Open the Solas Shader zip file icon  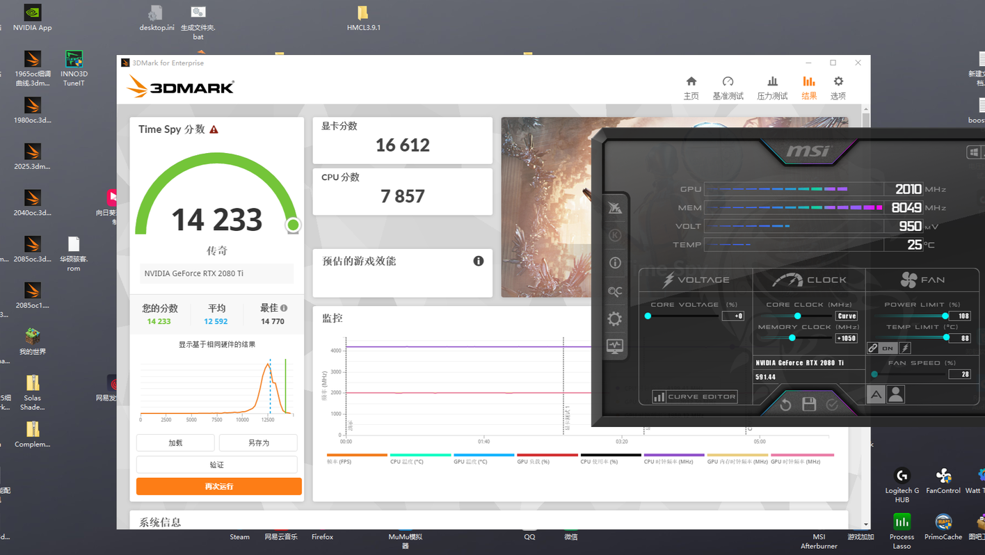(x=32, y=393)
